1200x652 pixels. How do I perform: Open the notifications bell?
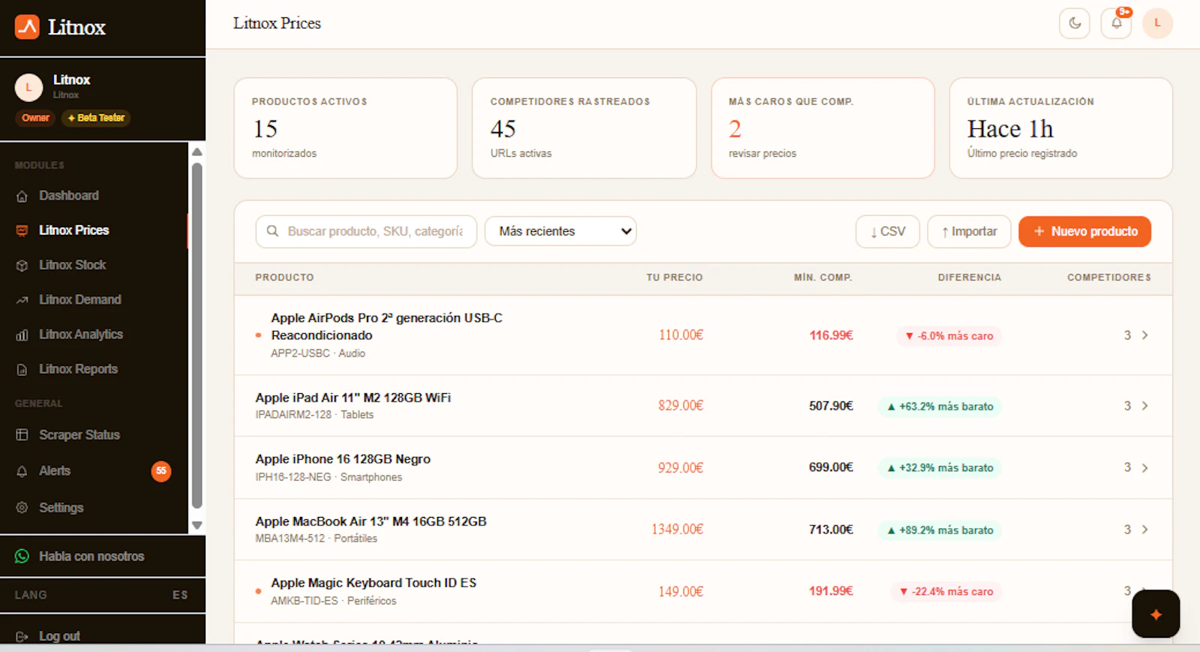point(1116,23)
